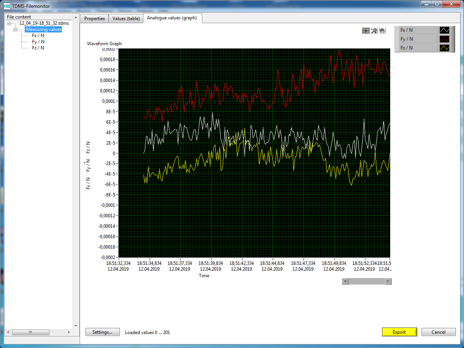The height and width of the screenshot is (348, 464).
Task: Click the Cancel button
Action: coord(438,332)
